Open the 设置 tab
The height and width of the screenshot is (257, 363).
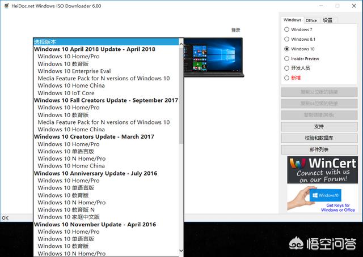tap(328, 20)
